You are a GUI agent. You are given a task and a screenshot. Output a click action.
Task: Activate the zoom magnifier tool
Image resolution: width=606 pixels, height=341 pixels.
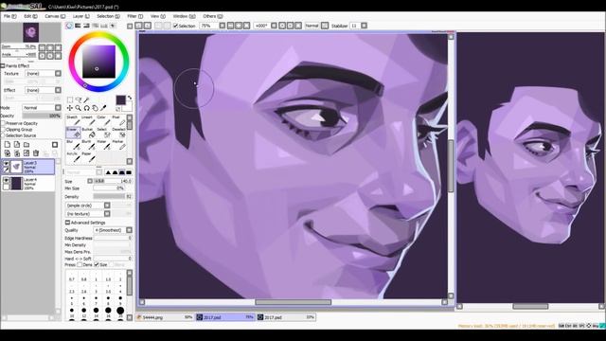click(78, 108)
